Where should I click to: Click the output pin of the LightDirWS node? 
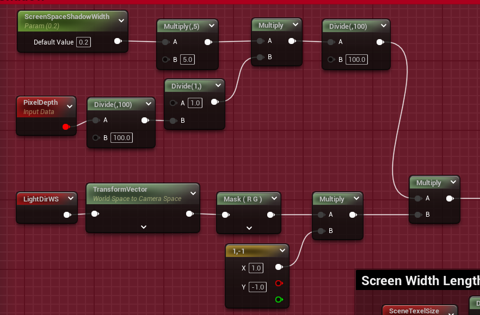67,215
